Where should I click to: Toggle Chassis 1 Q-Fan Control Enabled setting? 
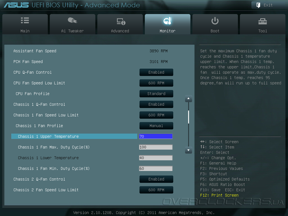click(156, 104)
